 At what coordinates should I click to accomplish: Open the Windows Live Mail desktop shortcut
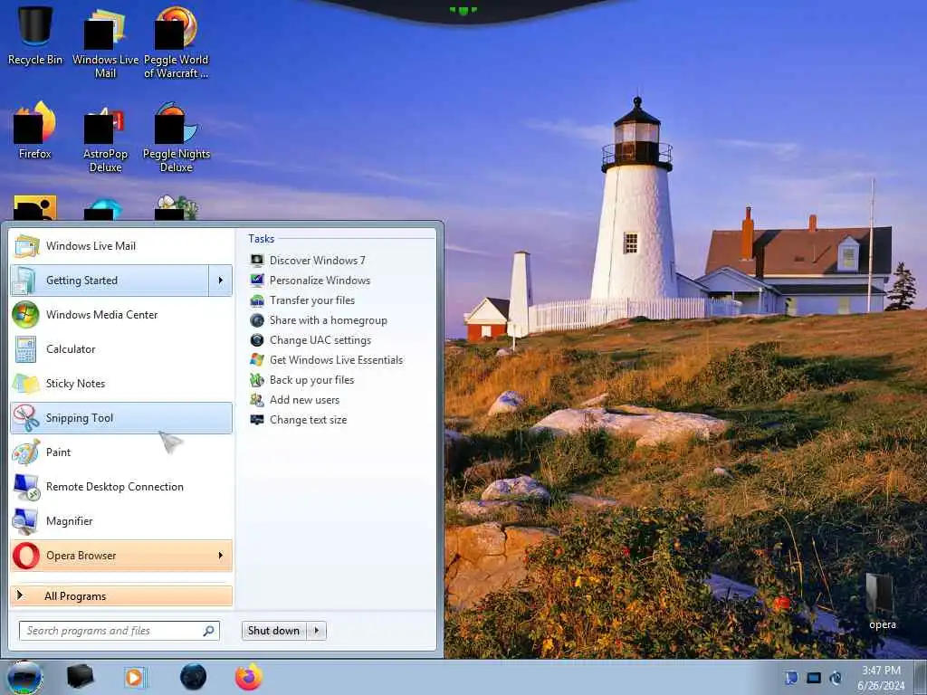coord(105,43)
